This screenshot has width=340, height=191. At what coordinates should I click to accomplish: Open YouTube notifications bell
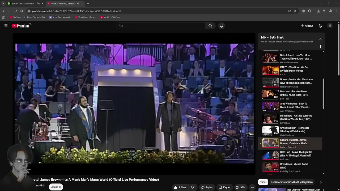[320, 26]
